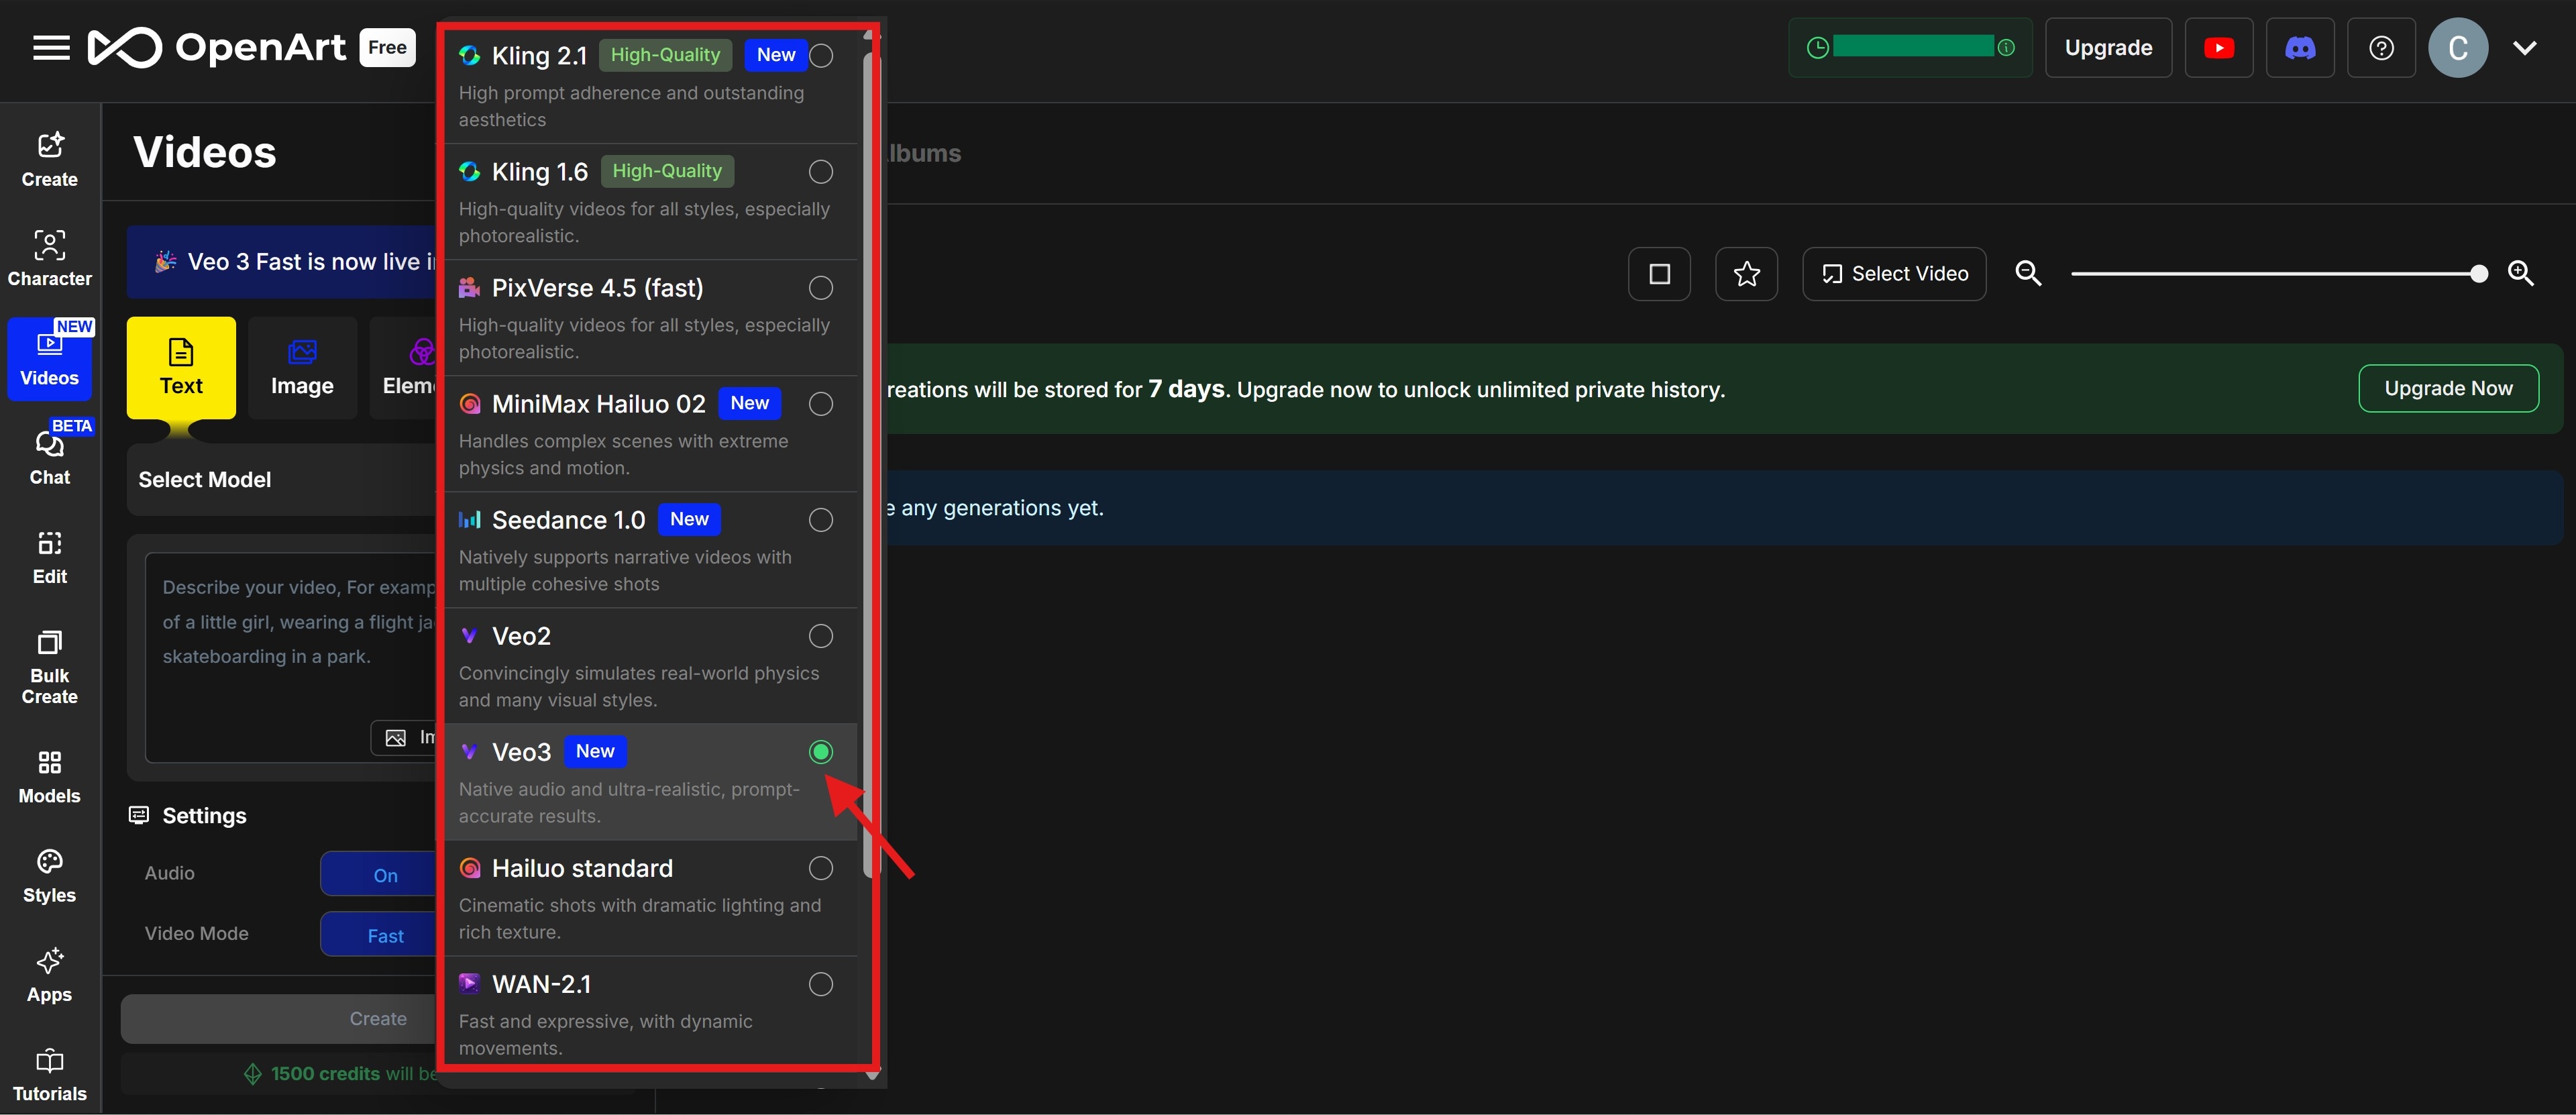2576x1115 pixels.
Task: Click the WAN-2.1 model name
Action: [x=541, y=983]
